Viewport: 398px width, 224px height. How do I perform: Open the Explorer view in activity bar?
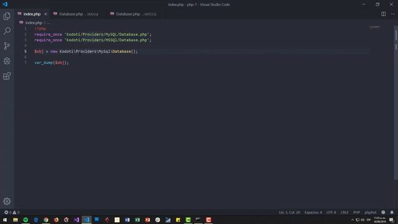[7, 16]
